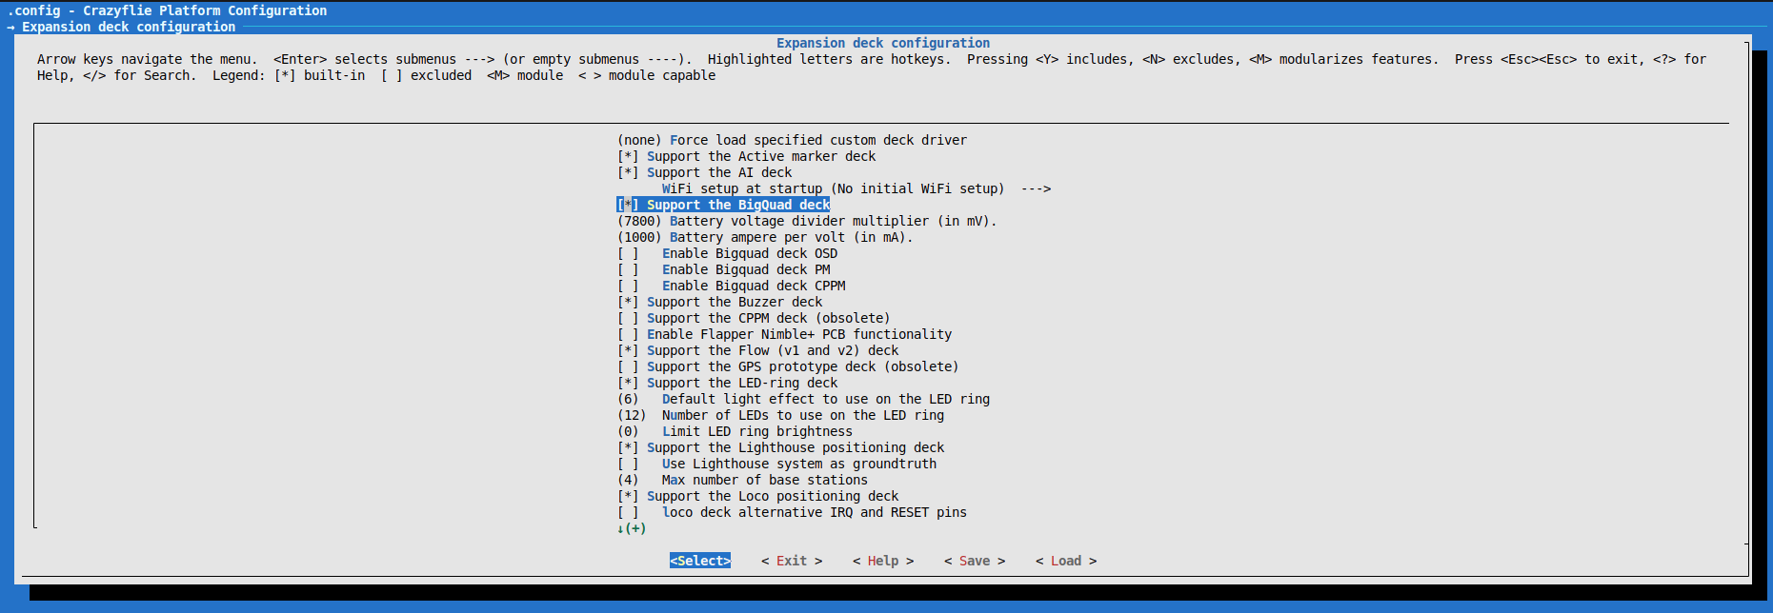The height and width of the screenshot is (613, 1773).
Task: Click the down-arrow more items indicator
Action: [x=631, y=528]
